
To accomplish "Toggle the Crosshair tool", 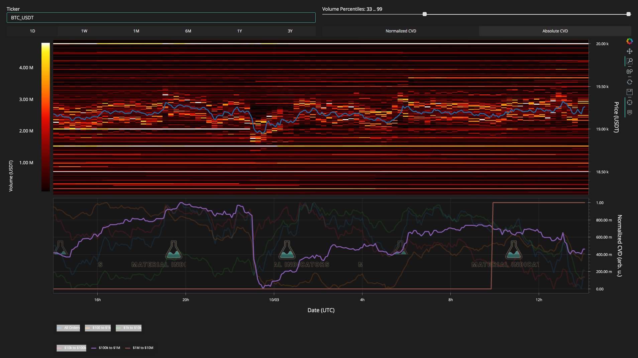I will 629,102.
